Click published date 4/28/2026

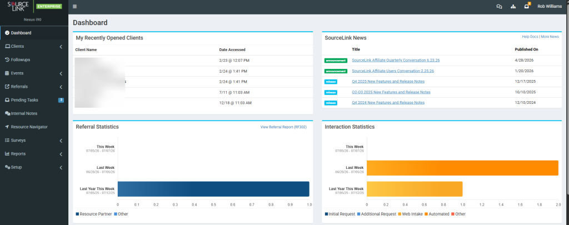point(525,60)
